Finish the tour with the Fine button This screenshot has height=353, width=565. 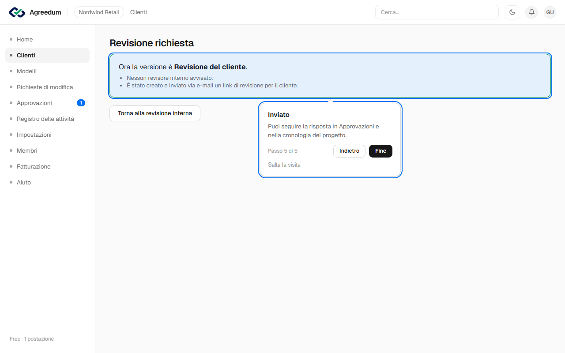point(380,151)
